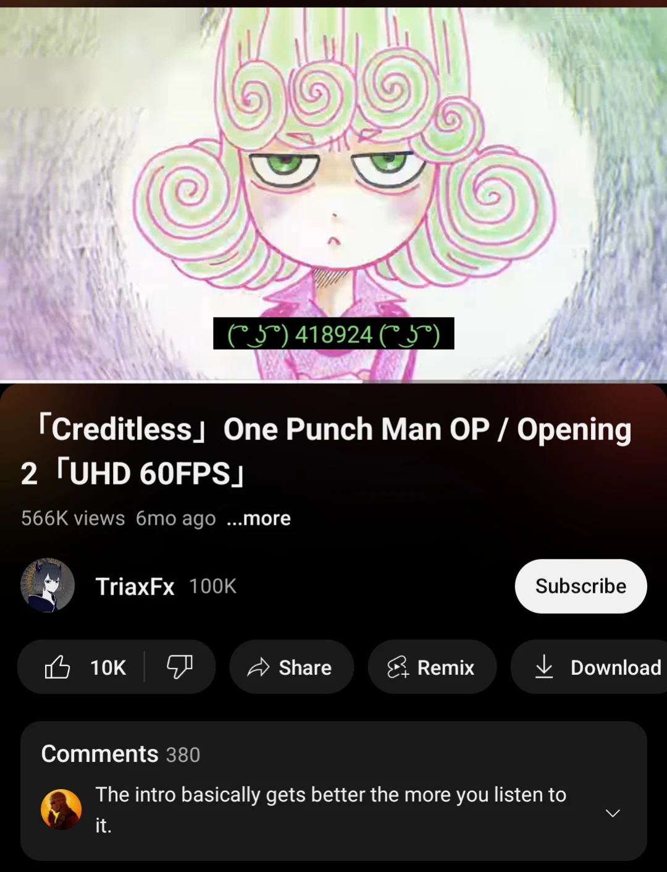Open the TriaxFx channel avatar
Screen dimensions: 667x872
pyautogui.click(x=48, y=586)
